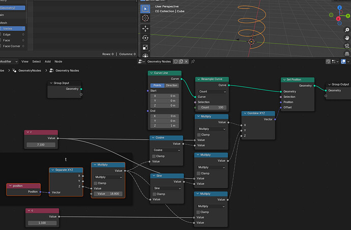The width and height of the screenshot is (351, 230).
Task: Open the overlay options dropdown arrow
Action: 348,61
